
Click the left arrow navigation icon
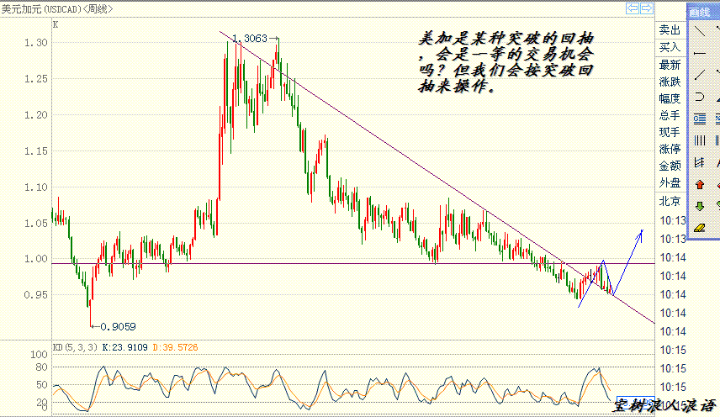point(633,8)
